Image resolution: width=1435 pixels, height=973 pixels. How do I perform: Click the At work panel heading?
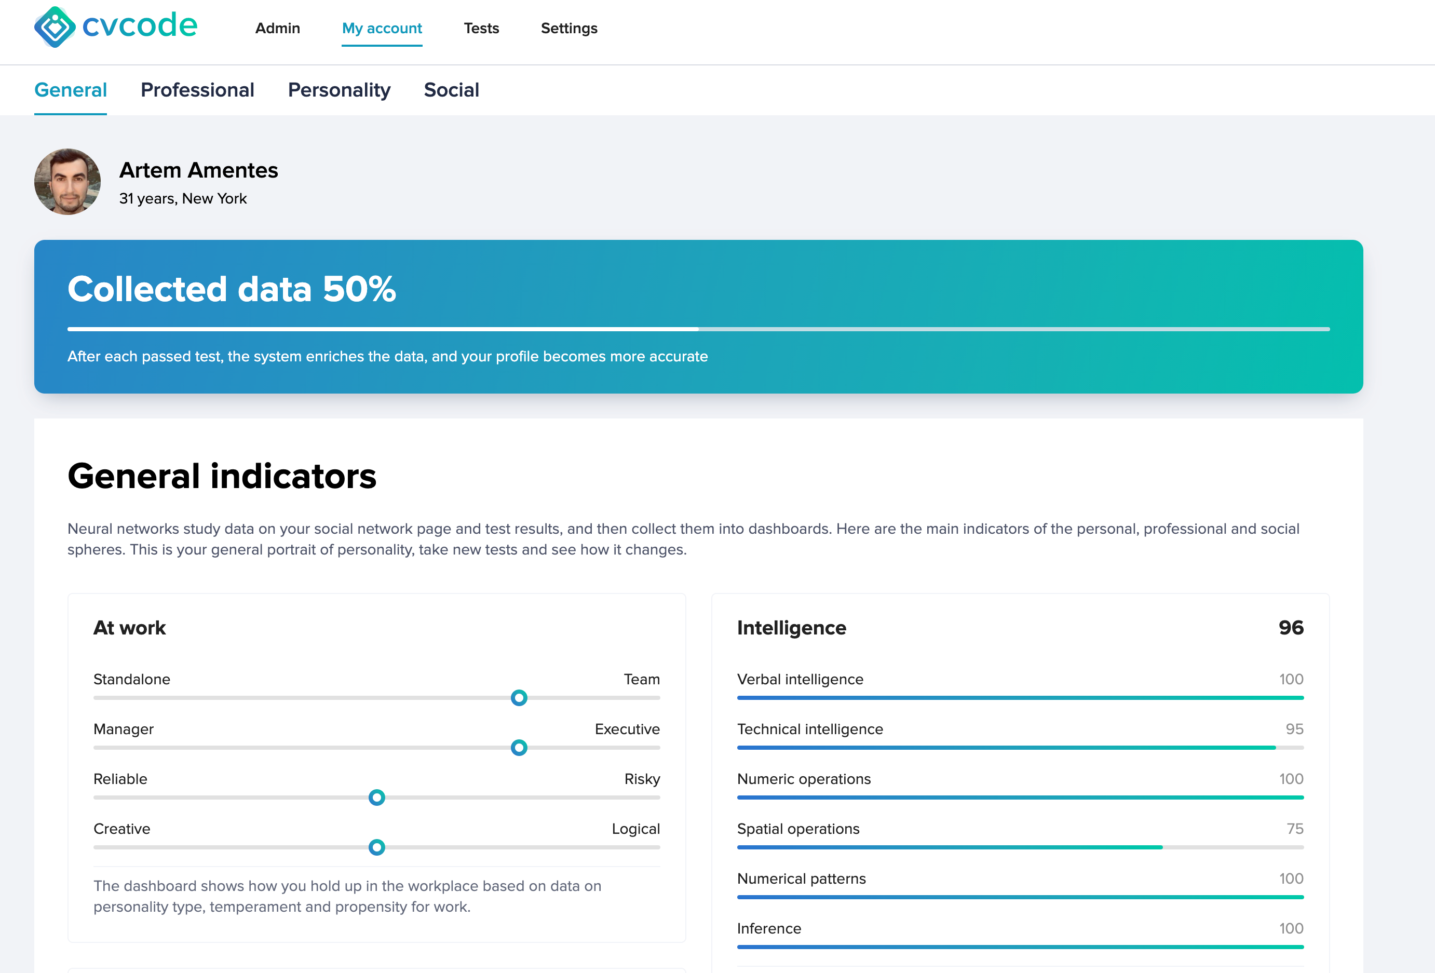[x=130, y=628]
